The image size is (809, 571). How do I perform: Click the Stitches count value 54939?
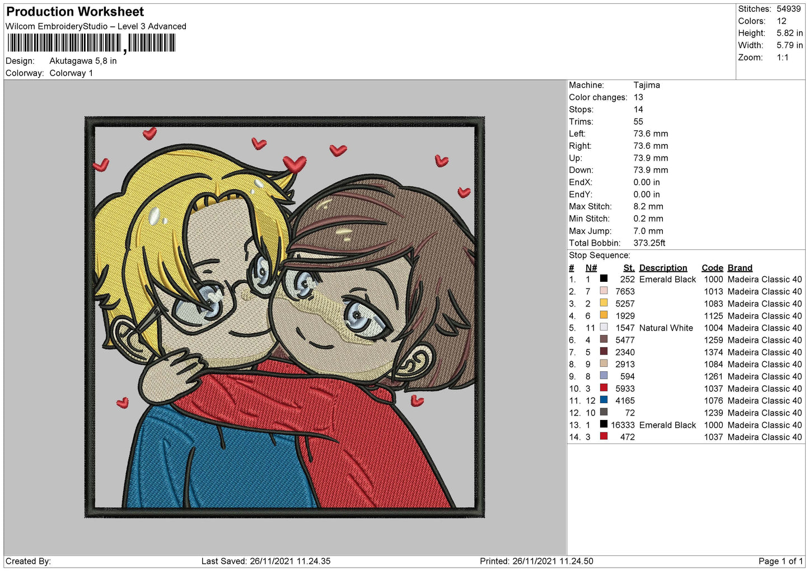click(788, 9)
